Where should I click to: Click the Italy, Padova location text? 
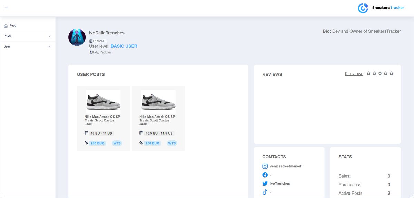[x=101, y=52]
